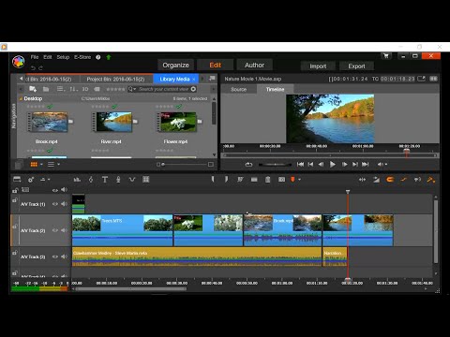The height and width of the screenshot is (337, 450).
Task: Open the details list view dropdown arrow
Action: pos(58,164)
